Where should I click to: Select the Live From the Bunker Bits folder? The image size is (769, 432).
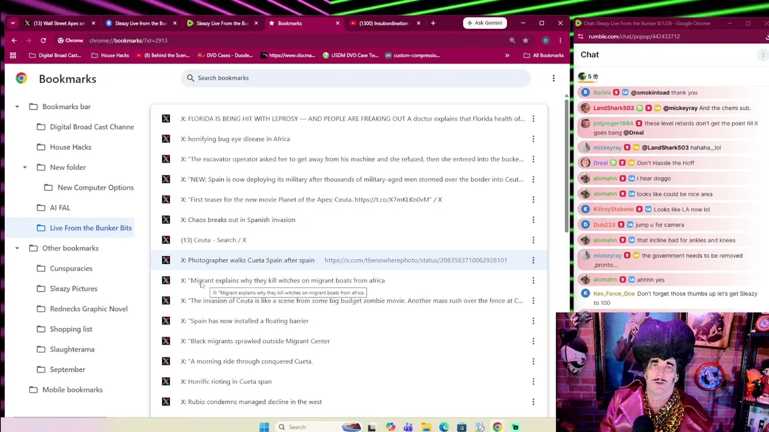click(x=84, y=228)
